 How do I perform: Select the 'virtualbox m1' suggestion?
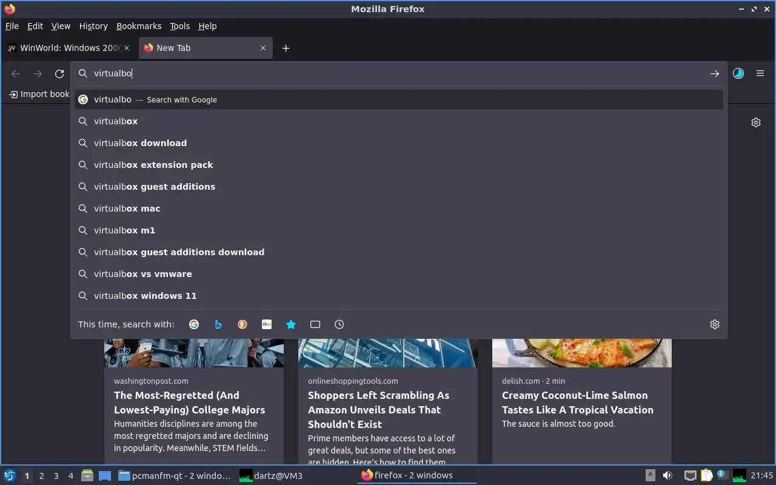pyautogui.click(x=399, y=230)
